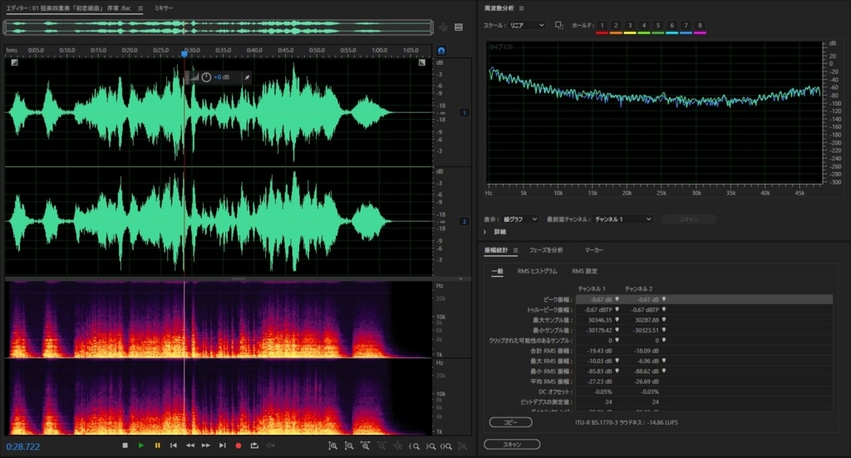Click the blue playhead marker on timeline
851x458 pixels.
click(x=184, y=53)
